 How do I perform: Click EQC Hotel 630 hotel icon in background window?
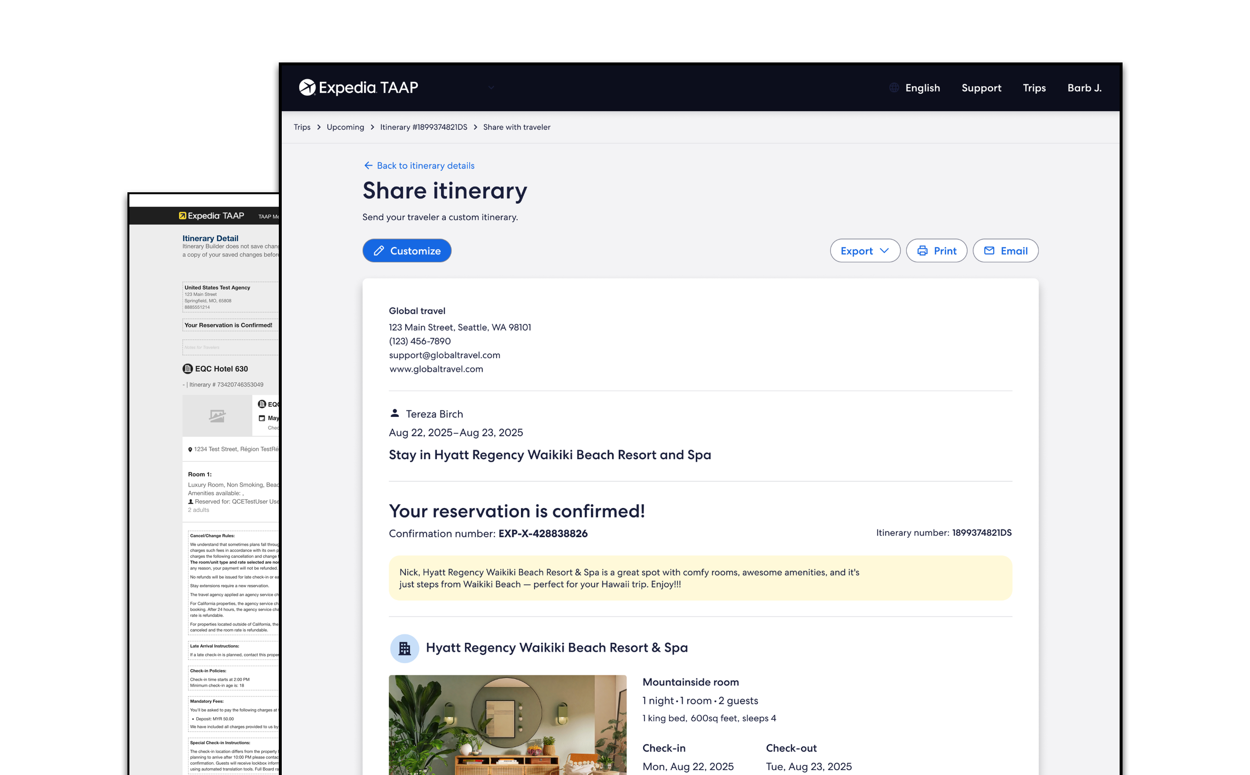[187, 368]
